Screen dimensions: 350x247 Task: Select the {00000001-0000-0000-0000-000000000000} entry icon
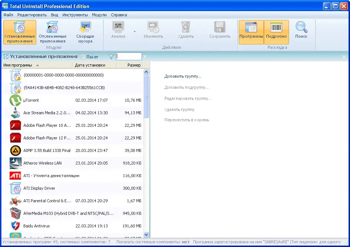click(x=16, y=75)
